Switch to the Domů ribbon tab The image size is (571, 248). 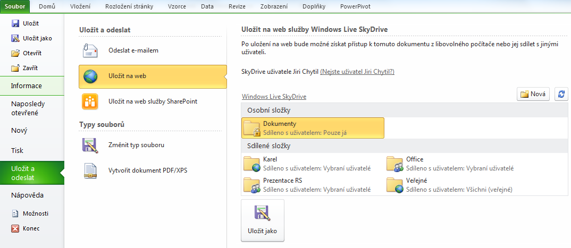47,6
